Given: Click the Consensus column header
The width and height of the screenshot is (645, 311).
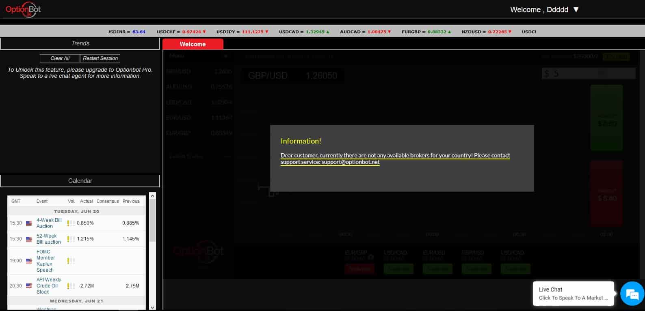Looking at the screenshot, I should tap(108, 201).
